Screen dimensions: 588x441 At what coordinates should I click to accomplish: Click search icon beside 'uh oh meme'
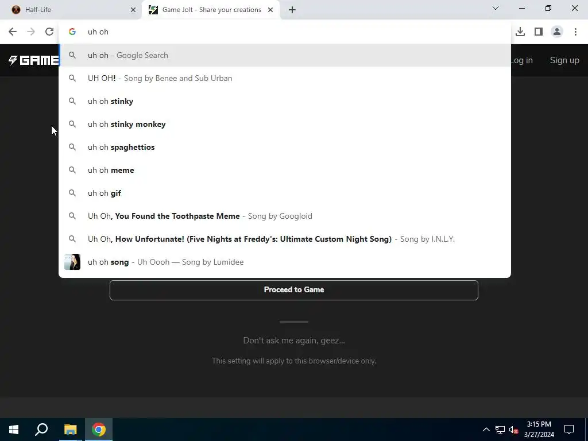[x=72, y=170]
